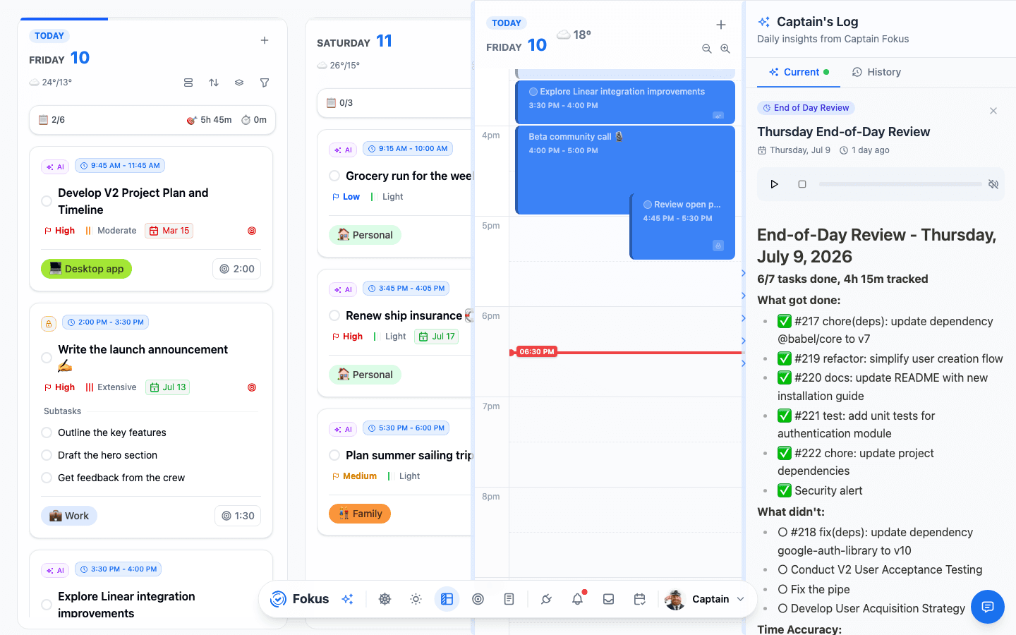Image resolution: width=1016 pixels, height=635 pixels.
Task: Mark Develop V2 Project Plan task complete
Action: pyautogui.click(x=47, y=201)
